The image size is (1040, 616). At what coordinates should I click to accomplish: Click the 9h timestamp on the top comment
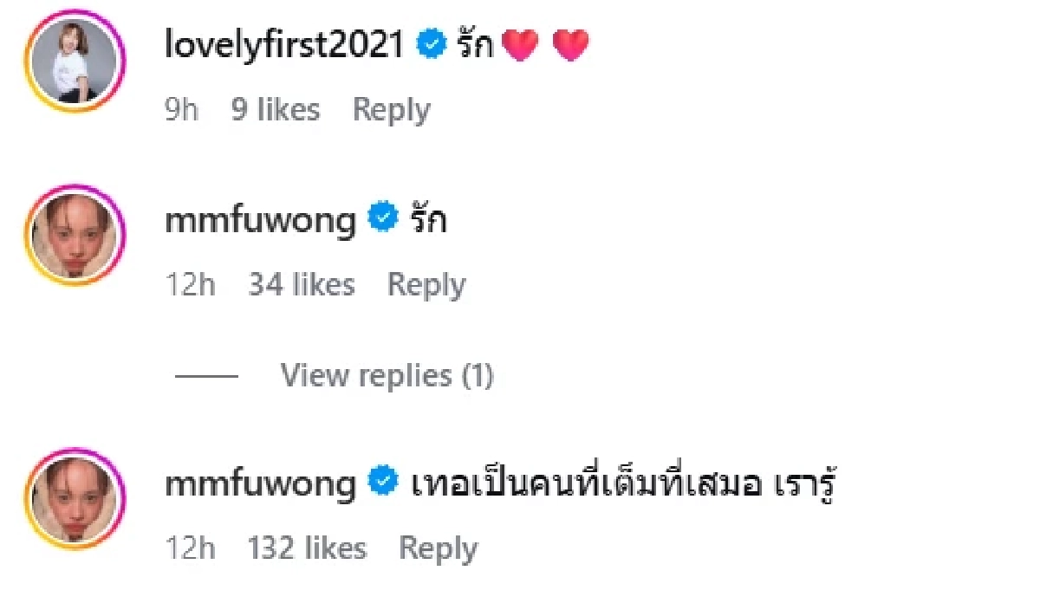tap(181, 109)
